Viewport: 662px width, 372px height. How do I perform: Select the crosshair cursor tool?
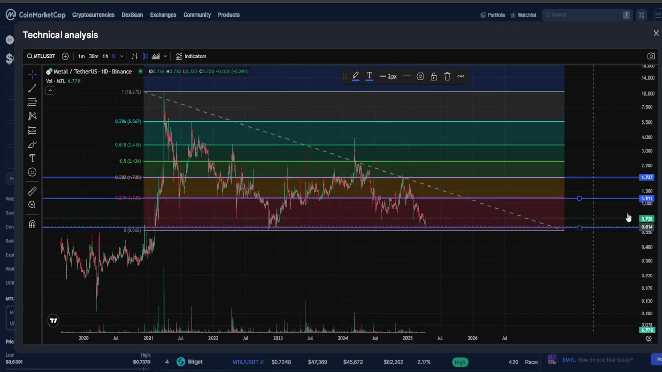point(32,74)
